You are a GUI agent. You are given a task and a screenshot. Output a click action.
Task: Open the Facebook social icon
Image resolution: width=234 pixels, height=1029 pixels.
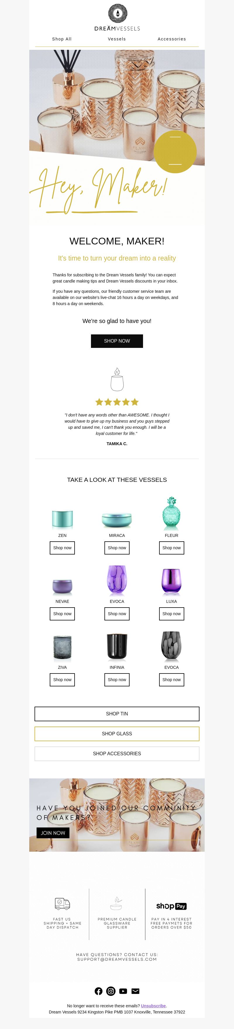tap(99, 991)
